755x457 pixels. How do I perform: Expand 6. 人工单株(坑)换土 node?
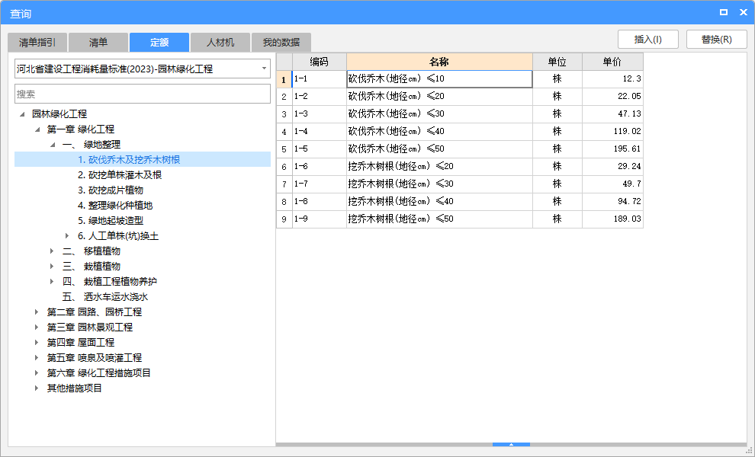click(67, 235)
